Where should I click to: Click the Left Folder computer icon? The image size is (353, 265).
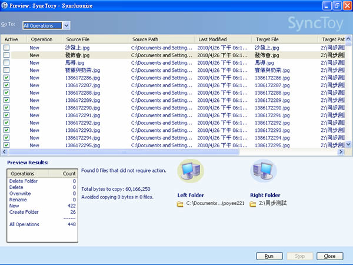point(191,171)
